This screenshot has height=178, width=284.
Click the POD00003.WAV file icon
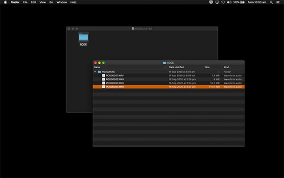click(103, 83)
